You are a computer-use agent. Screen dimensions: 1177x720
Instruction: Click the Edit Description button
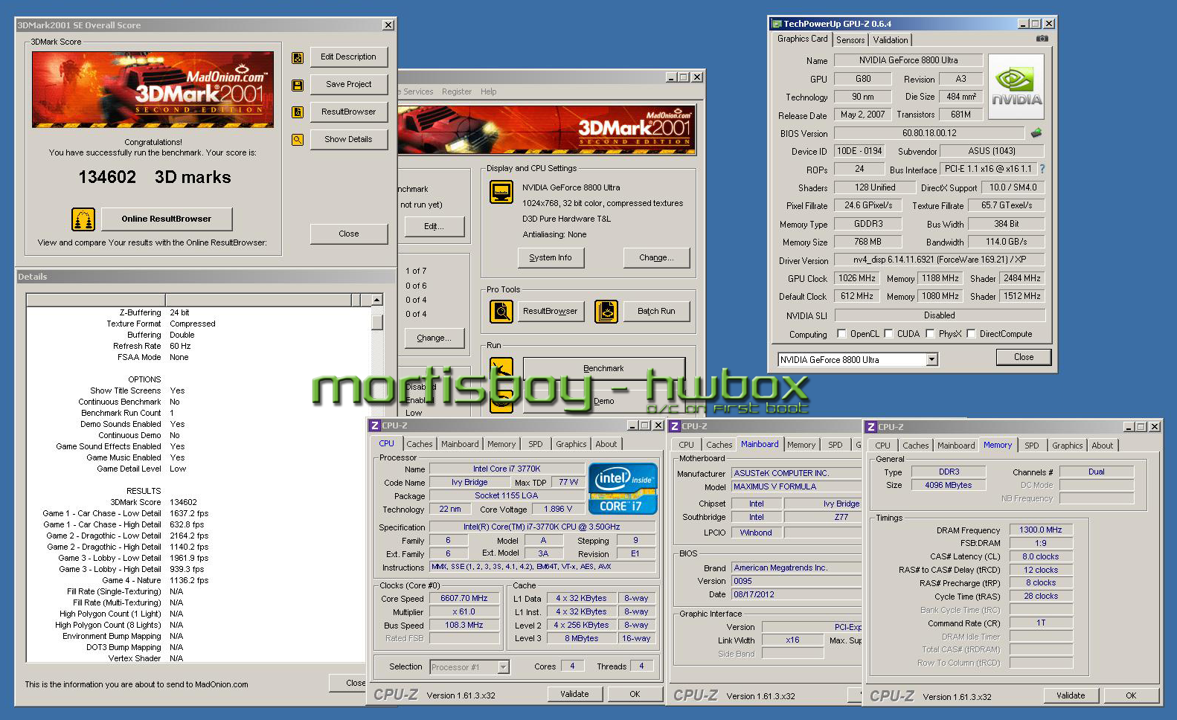click(349, 57)
